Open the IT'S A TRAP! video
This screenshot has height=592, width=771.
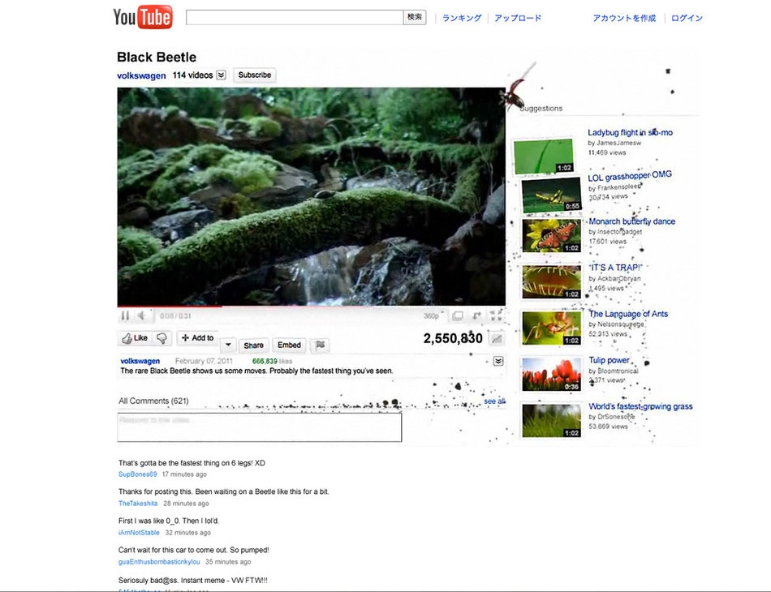pyautogui.click(x=615, y=268)
